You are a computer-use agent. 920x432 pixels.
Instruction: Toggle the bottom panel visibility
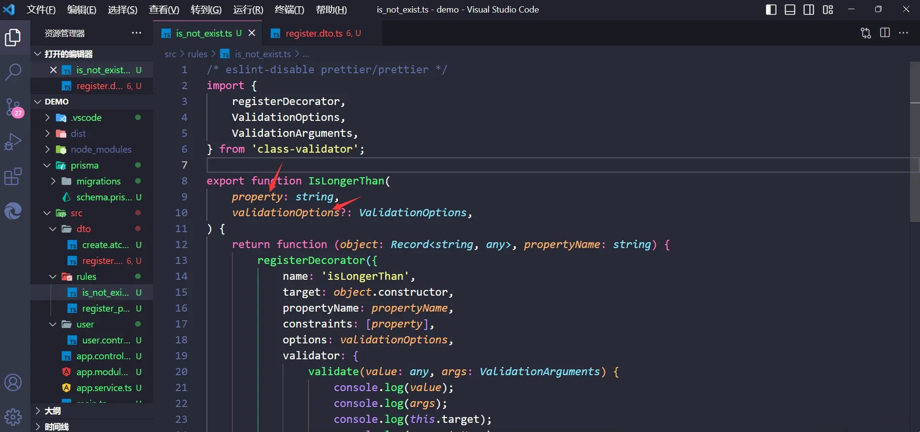(790, 10)
